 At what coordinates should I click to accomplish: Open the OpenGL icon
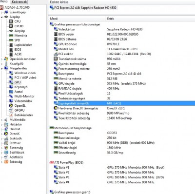[x=11, y=106]
